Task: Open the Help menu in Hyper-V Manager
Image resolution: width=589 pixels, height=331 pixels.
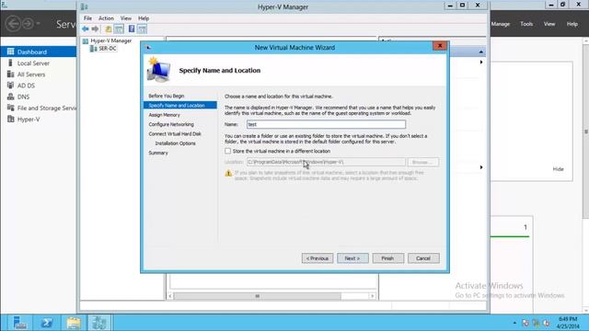Action: [144, 18]
